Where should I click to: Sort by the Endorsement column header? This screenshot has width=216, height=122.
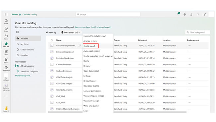(x=193, y=40)
